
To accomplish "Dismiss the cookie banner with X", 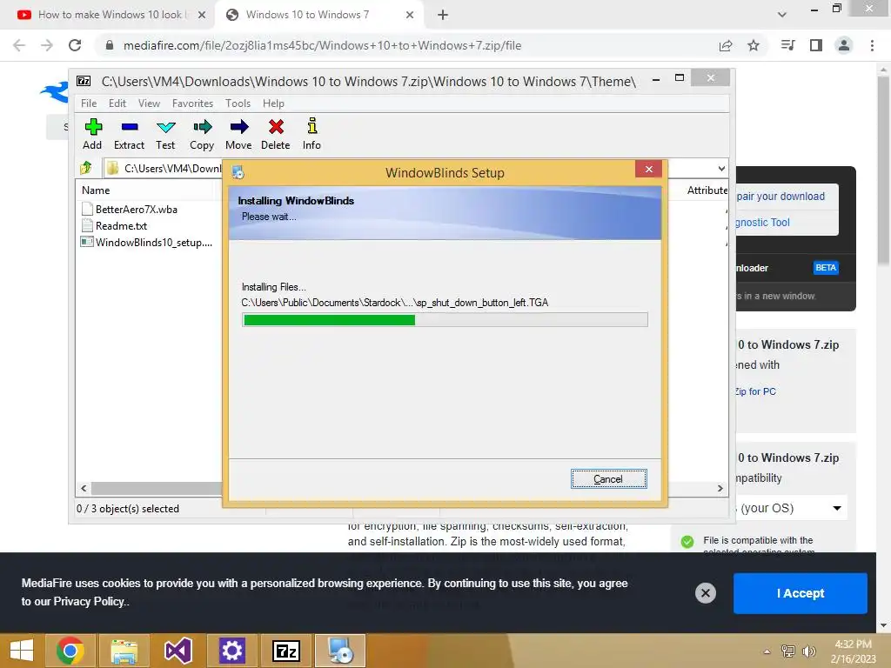I will [x=705, y=593].
